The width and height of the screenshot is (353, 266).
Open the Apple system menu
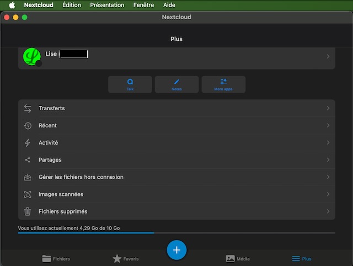click(12, 5)
